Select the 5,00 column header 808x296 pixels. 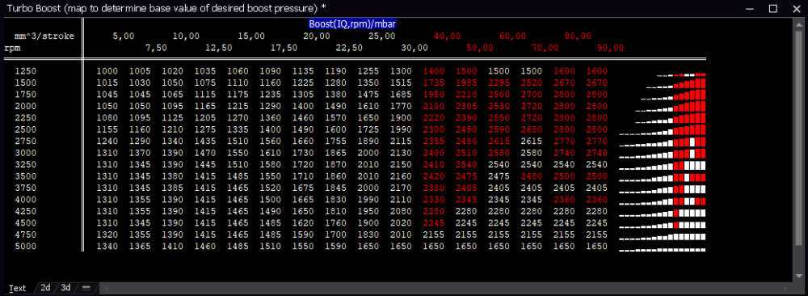124,36
